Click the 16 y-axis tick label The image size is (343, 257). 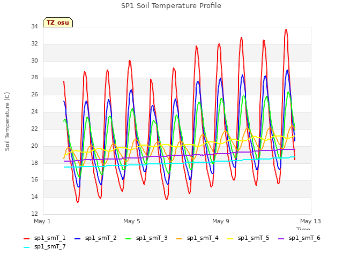34,180
